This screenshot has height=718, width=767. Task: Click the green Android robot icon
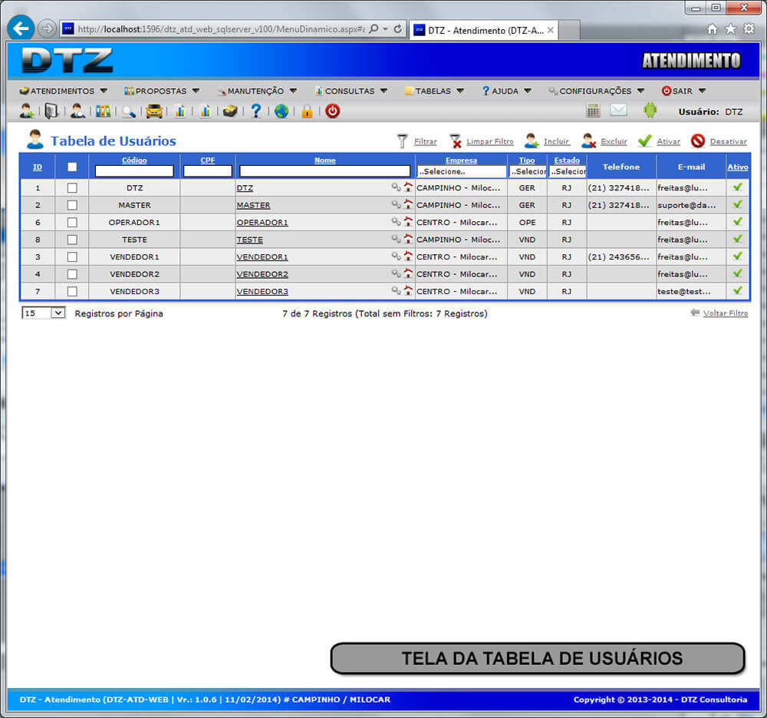coord(650,111)
